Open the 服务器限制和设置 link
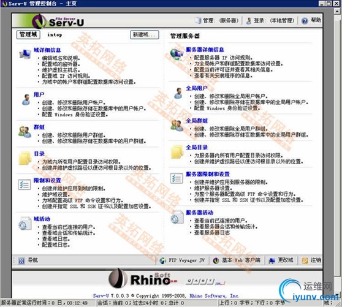Image resolution: width=342 pixels, height=307 pixels. pos(208,174)
